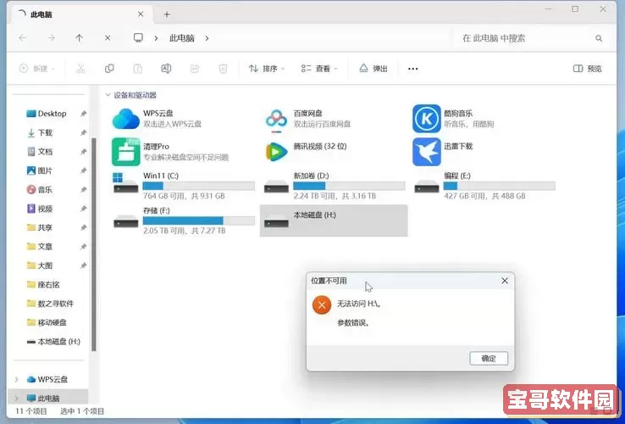Screen dimensions: 625x424
Task: Click the Rename toolbar icon
Action: point(166,69)
